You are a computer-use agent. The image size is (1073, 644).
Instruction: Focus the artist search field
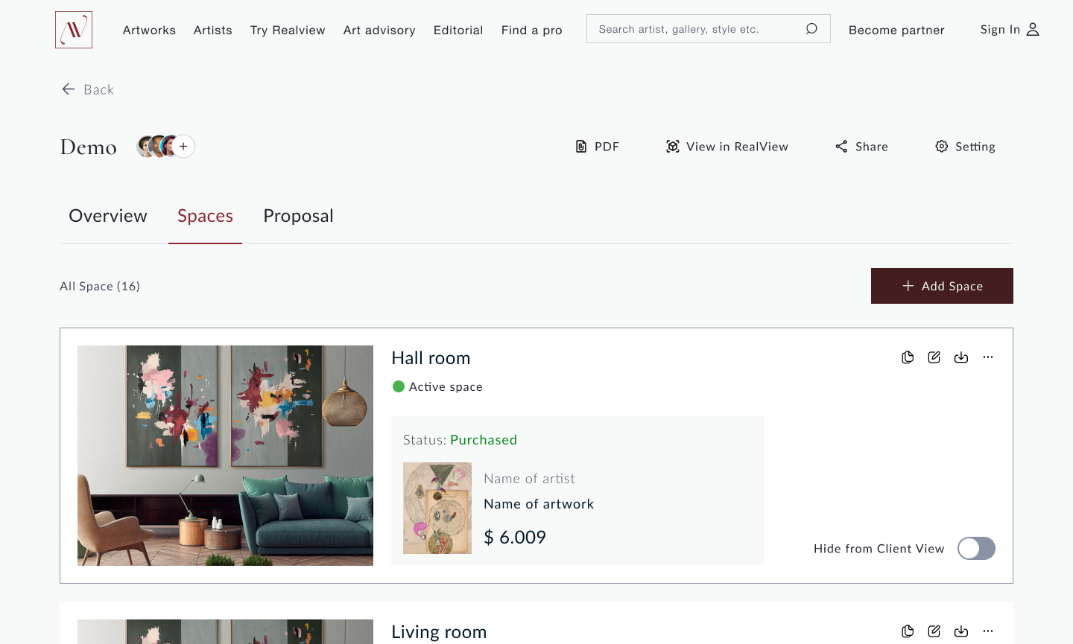[x=693, y=29]
